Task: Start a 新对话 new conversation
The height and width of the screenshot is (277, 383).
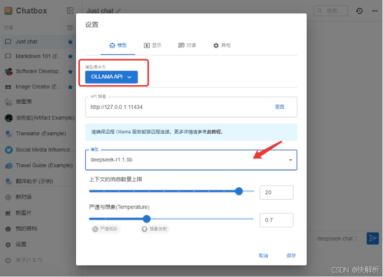Action: (x=24, y=197)
